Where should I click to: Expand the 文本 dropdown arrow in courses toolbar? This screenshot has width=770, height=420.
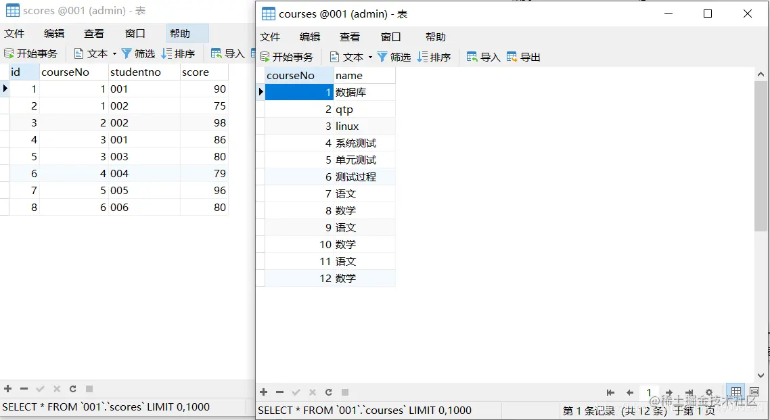point(370,57)
